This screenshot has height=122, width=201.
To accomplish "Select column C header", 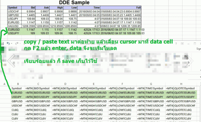I will pos(38,84).
